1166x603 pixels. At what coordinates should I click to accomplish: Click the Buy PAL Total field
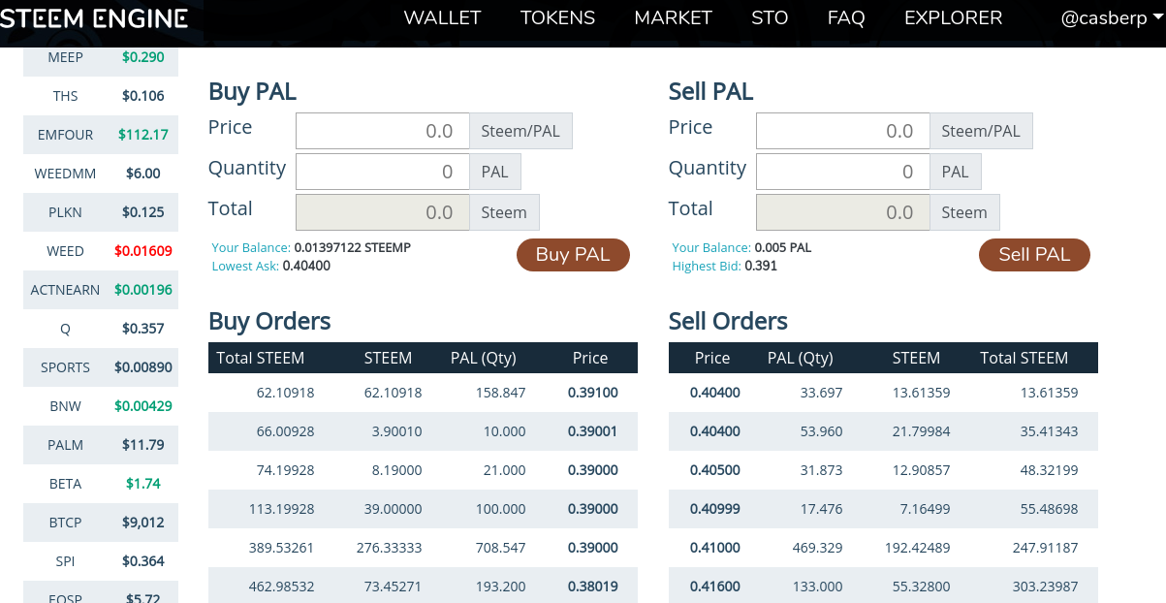pyautogui.click(x=383, y=212)
